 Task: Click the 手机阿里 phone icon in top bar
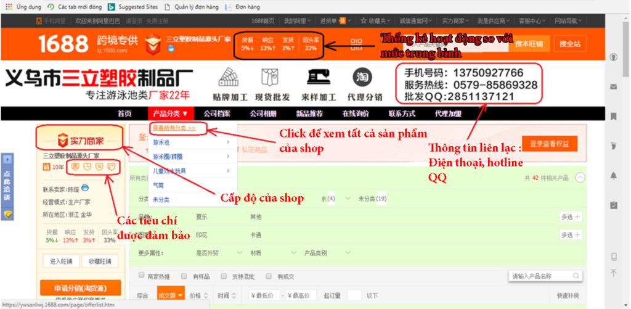point(39,21)
